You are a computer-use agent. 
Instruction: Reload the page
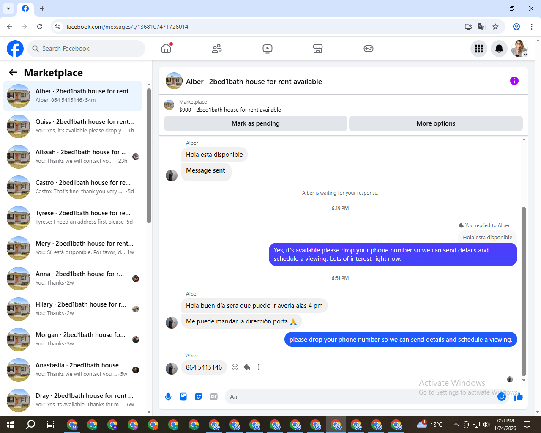(40, 27)
